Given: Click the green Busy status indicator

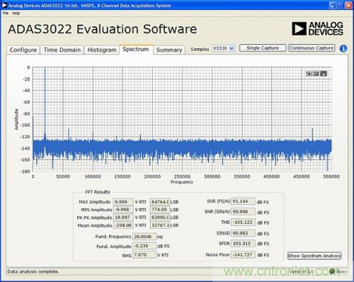Looking at the screenshot, I should (332, 271).
